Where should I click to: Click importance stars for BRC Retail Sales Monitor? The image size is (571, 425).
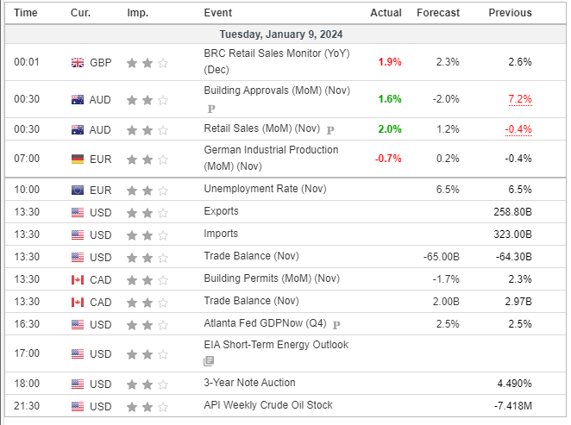147,62
